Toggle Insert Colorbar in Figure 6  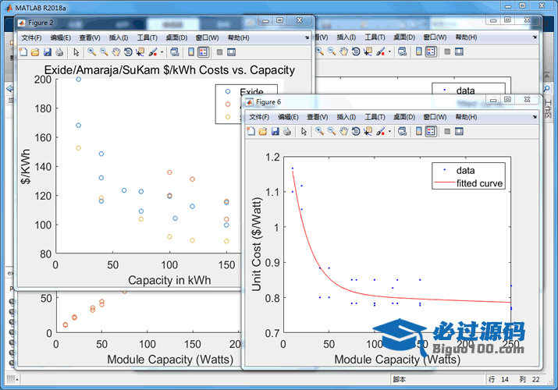tap(419, 132)
